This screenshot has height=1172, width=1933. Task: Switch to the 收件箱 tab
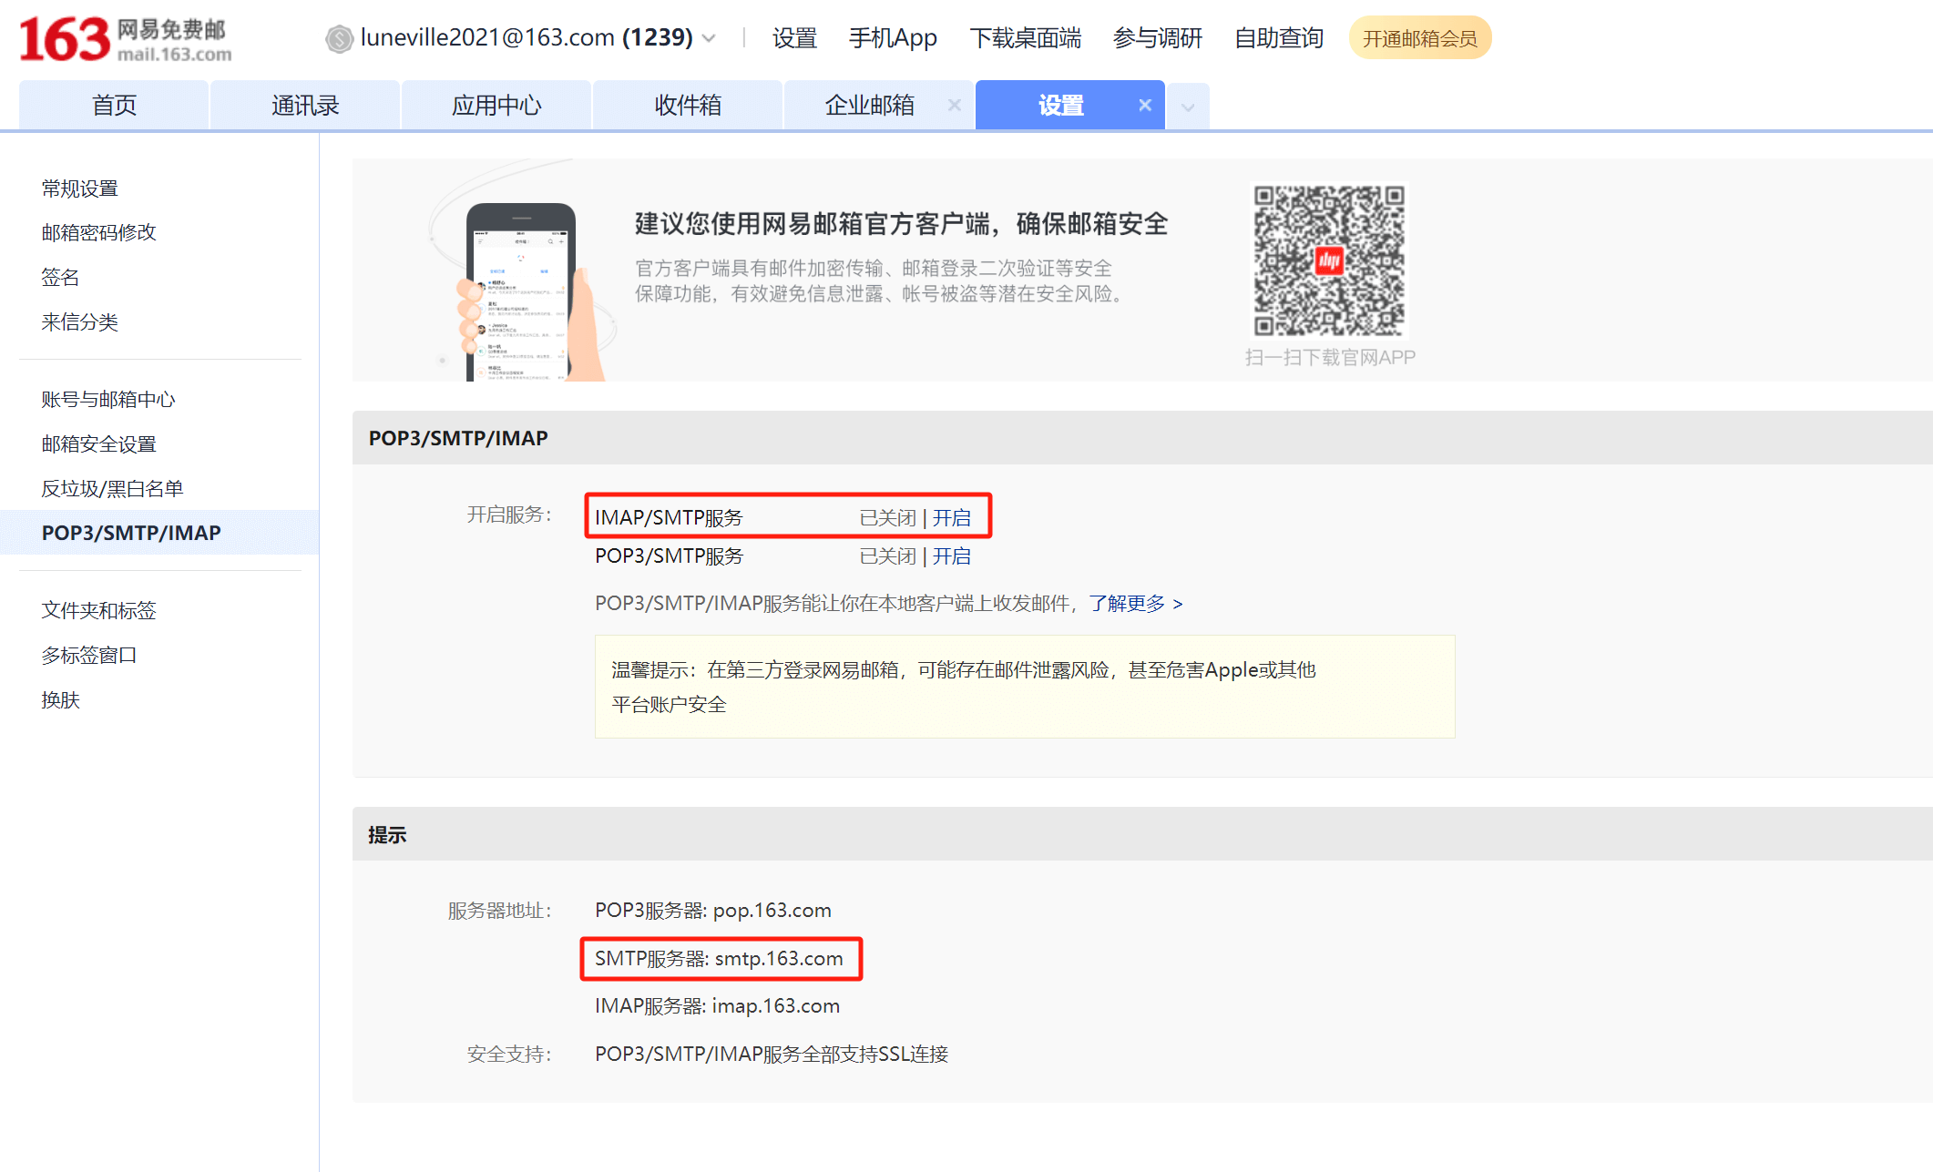click(688, 106)
